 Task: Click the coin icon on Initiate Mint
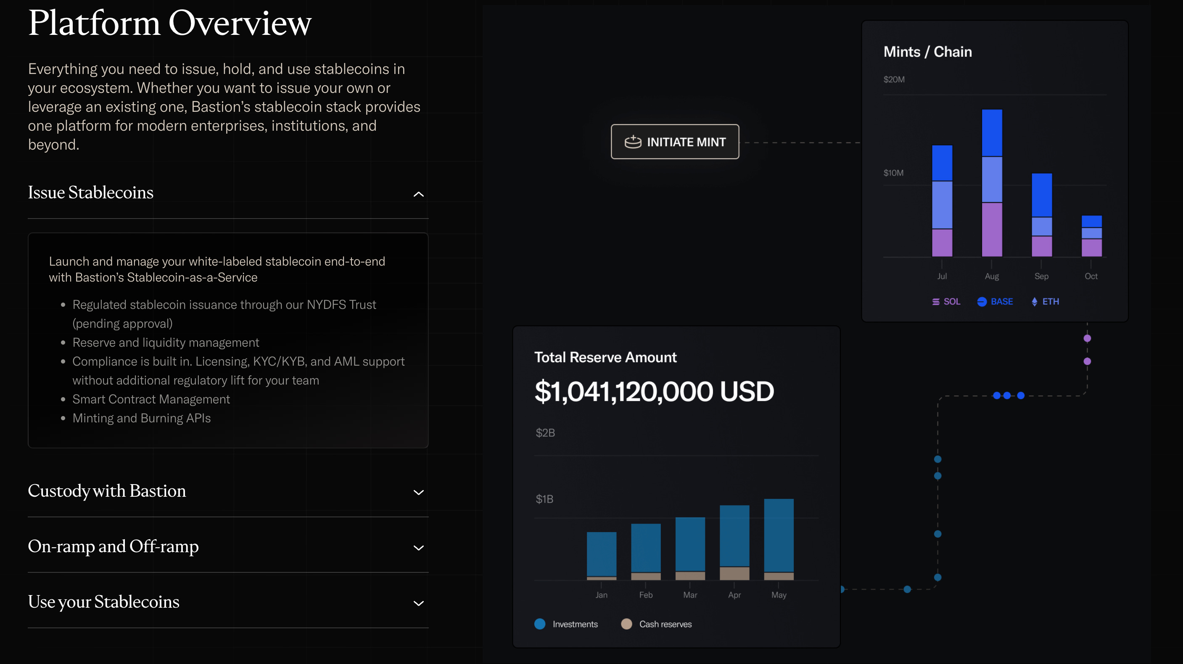tap(632, 142)
